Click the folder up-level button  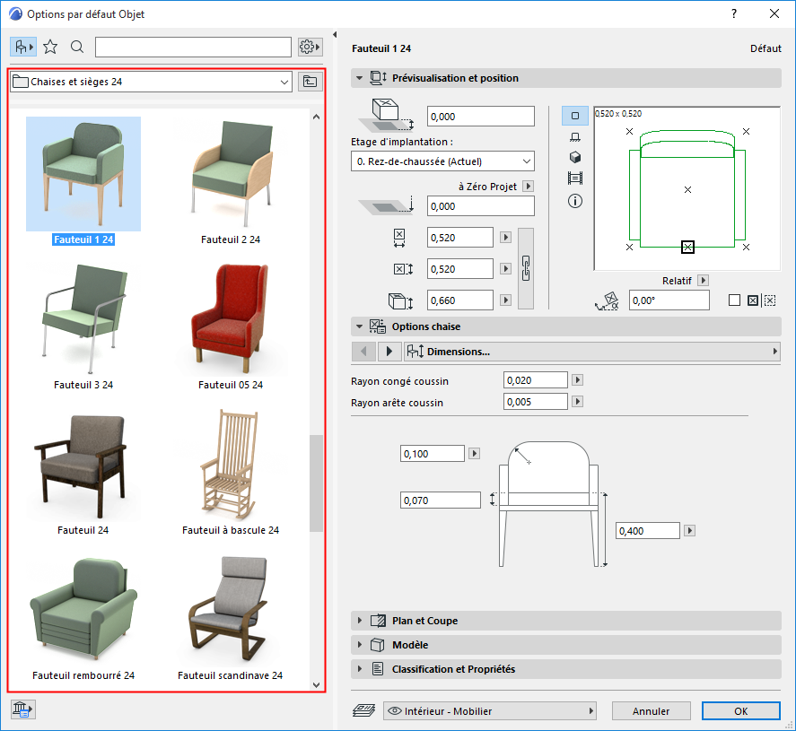coord(310,82)
